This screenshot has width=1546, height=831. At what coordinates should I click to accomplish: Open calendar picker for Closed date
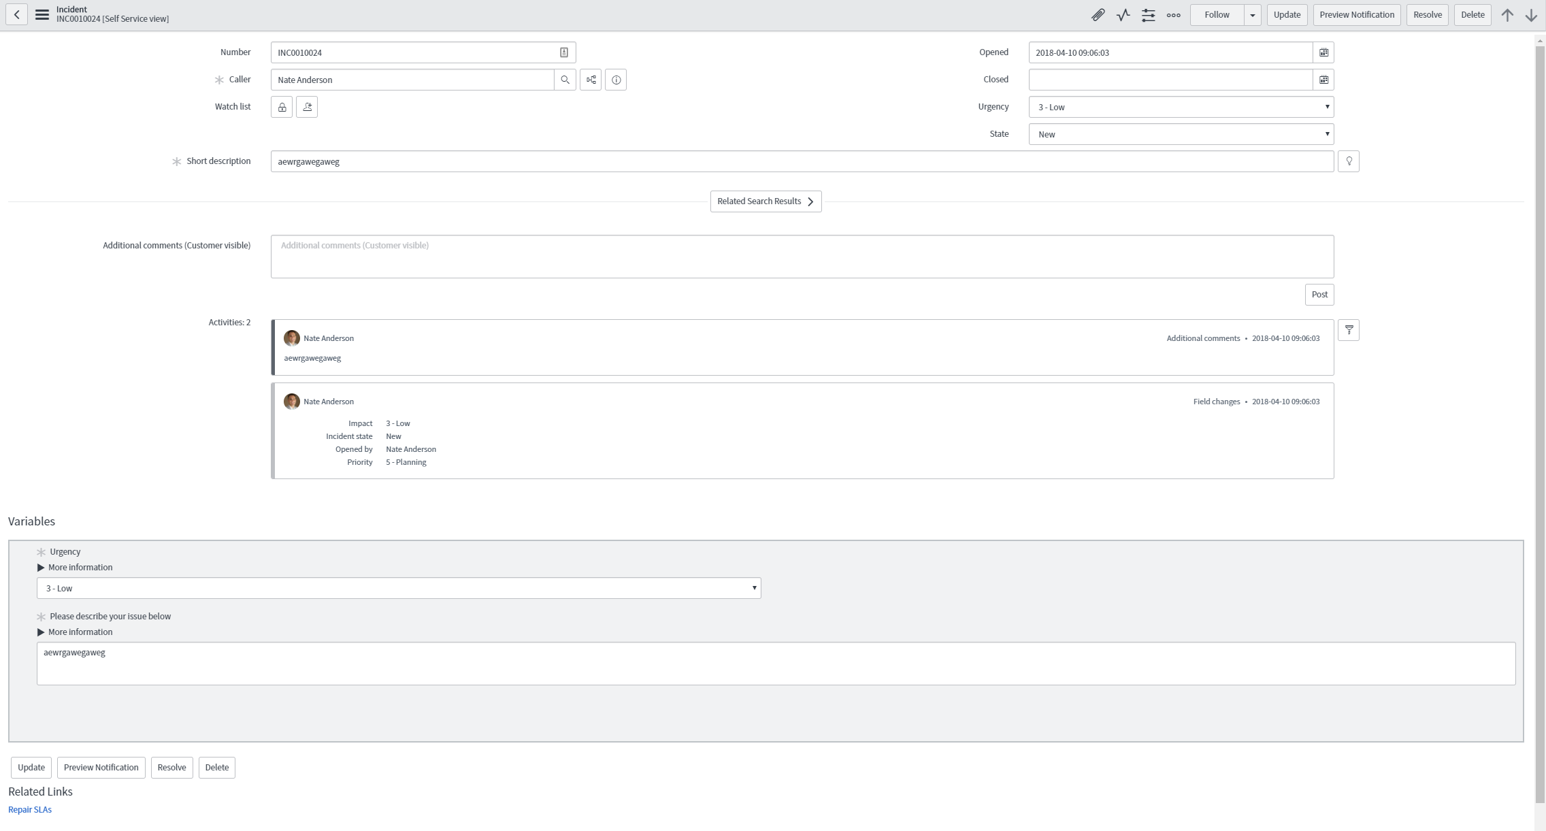point(1323,80)
